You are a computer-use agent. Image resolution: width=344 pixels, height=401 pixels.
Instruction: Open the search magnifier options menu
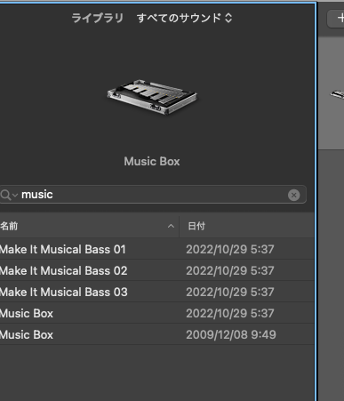click(x=9, y=195)
